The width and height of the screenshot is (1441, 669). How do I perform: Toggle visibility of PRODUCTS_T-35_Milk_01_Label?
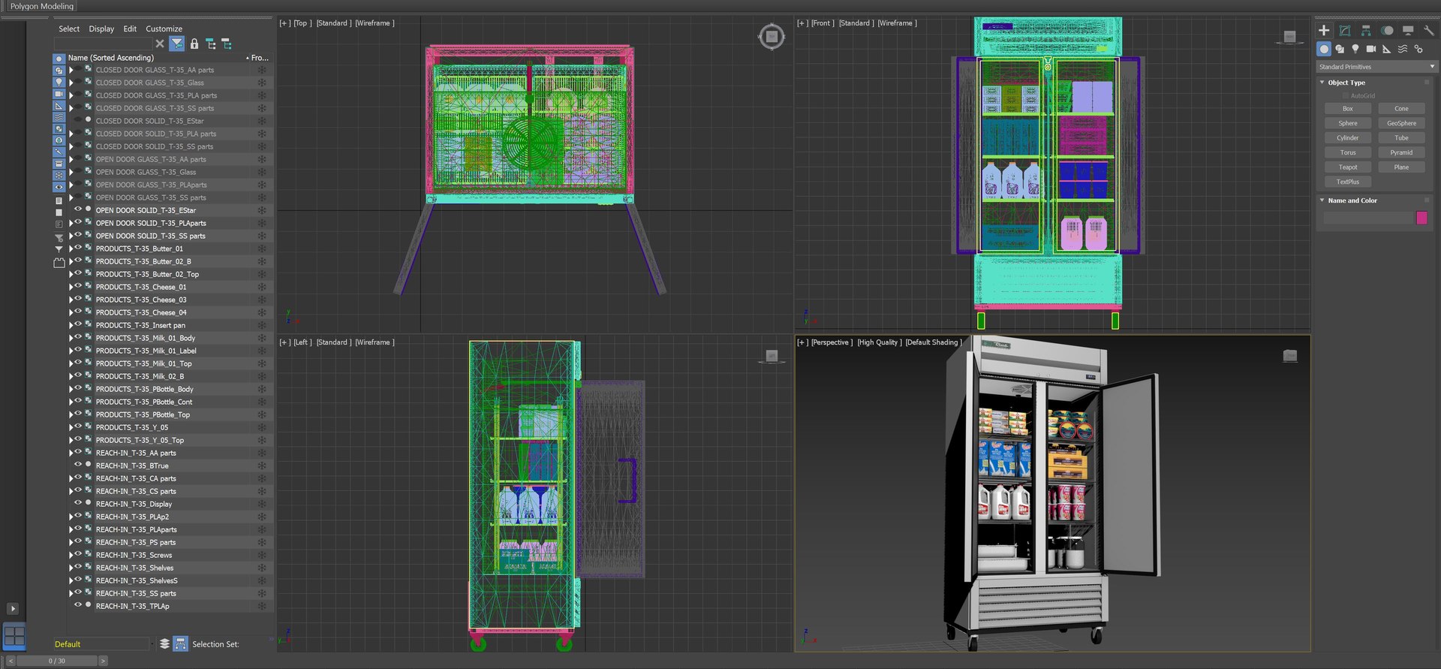[x=77, y=350]
